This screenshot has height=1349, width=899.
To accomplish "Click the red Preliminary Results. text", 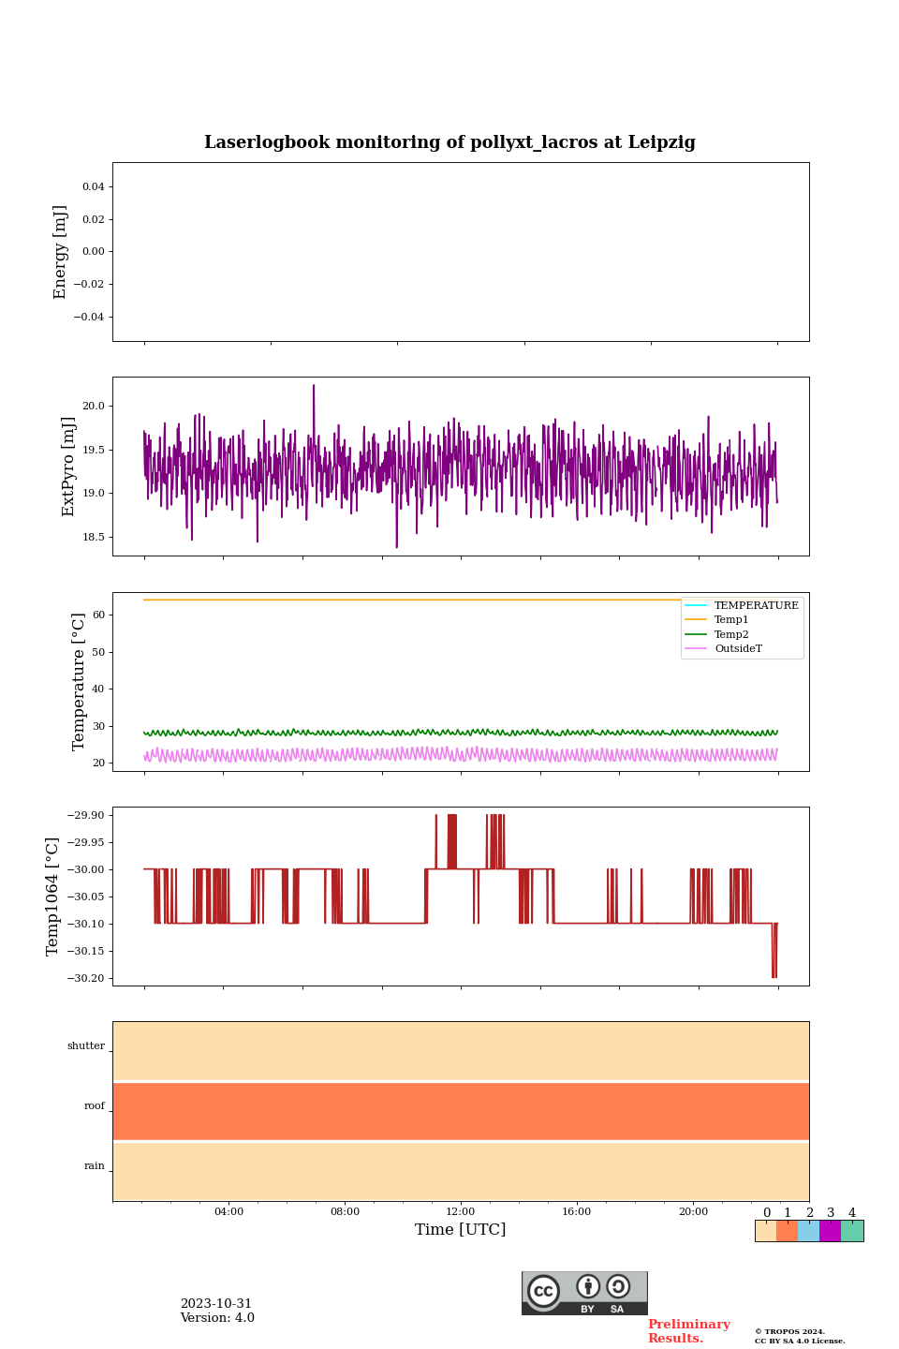I will coord(689,1331).
